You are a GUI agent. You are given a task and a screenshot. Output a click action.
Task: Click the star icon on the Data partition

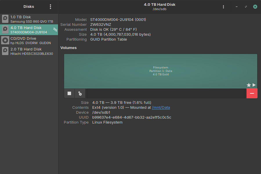pyautogui.click(x=249, y=85)
